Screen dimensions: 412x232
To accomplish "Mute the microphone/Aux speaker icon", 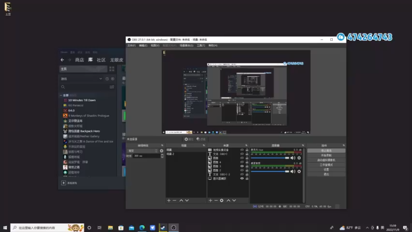I will [293, 158].
